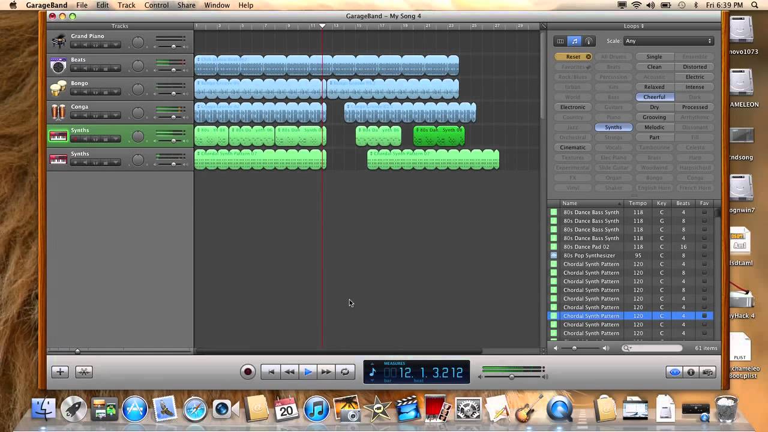This screenshot has width=768, height=432.
Task: Expand automation triangle on the Beats track
Action: point(116,68)
